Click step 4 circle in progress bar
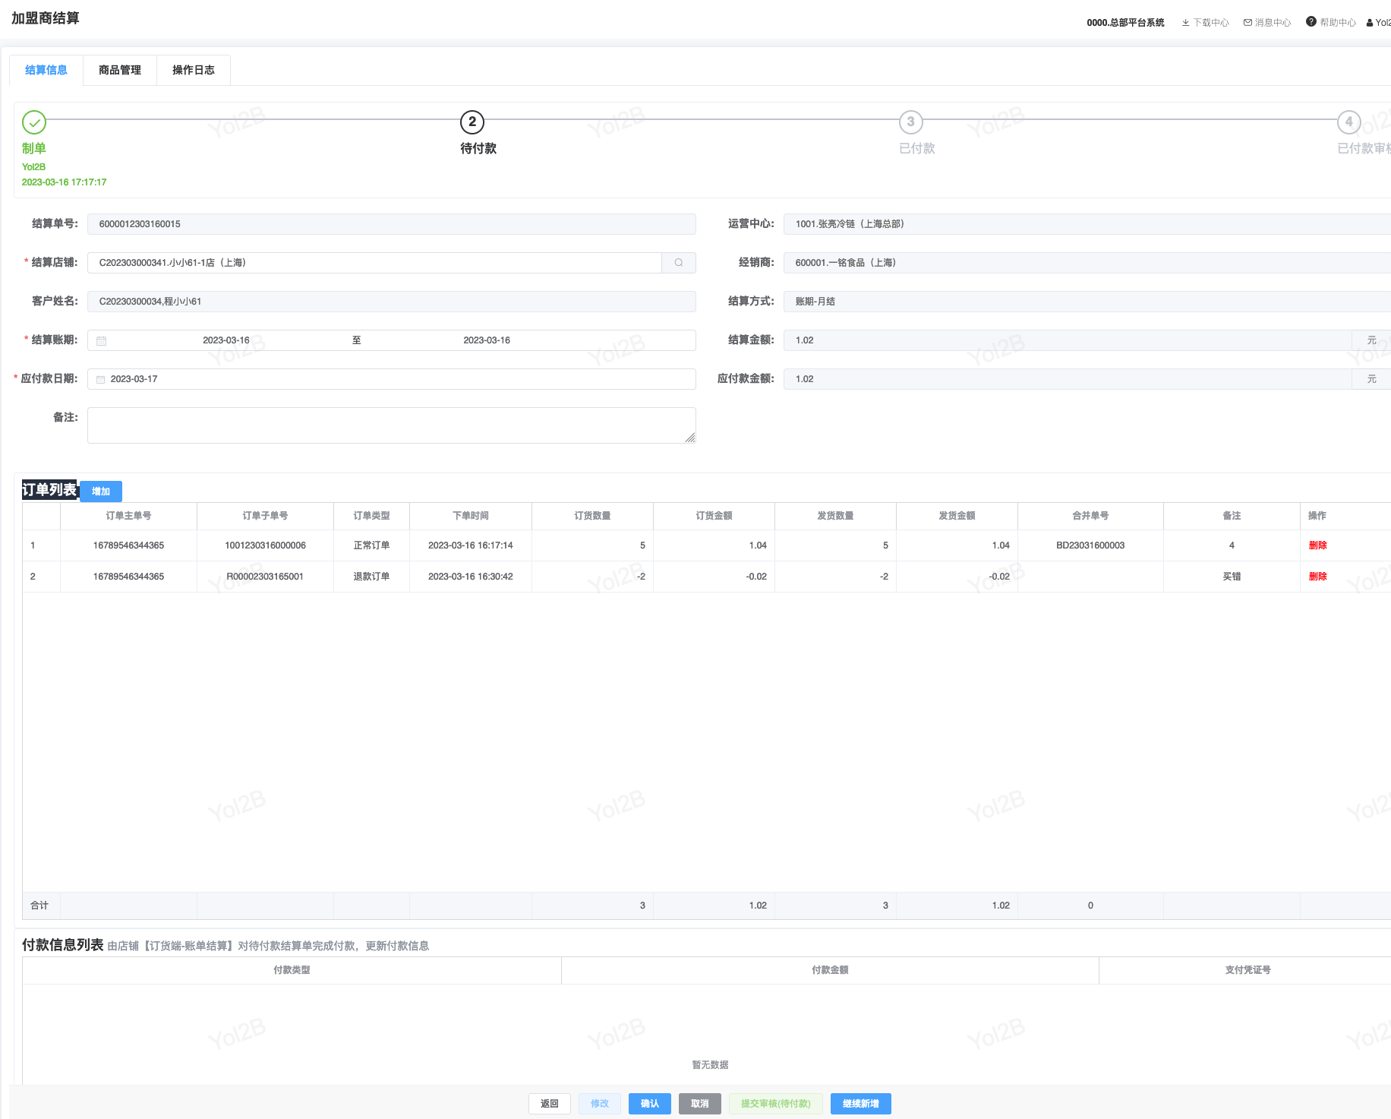Screen dimensions: 1391x1119 click(x=1349, y=122)
